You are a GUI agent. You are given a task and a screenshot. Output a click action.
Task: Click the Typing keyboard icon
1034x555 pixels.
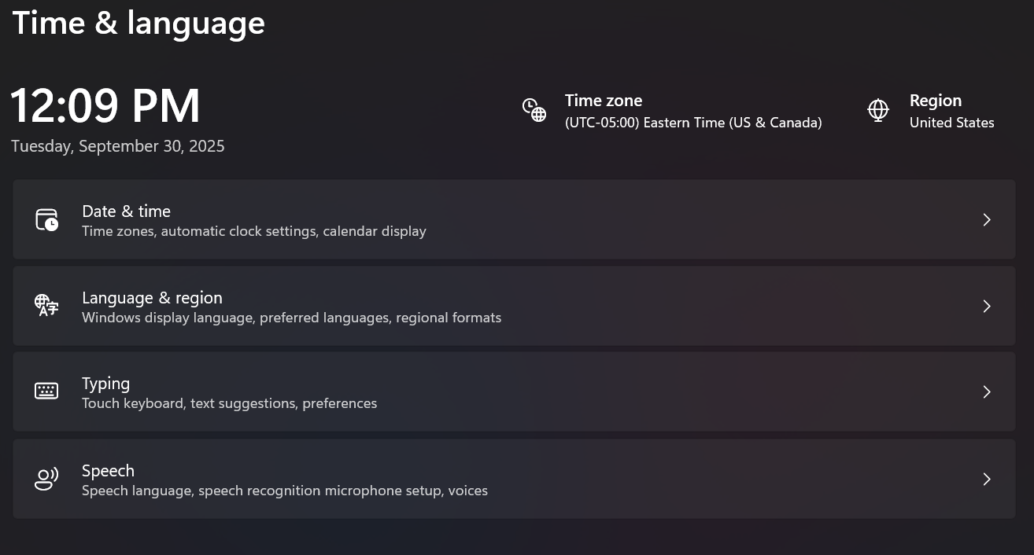pyautogui.click(x=46, y=391)
